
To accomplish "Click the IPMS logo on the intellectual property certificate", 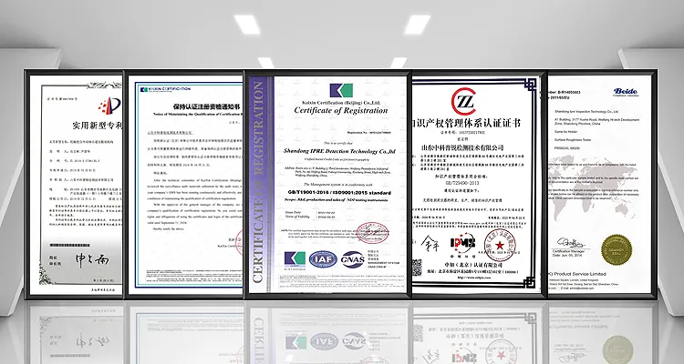I will click(x=462, y=243).
